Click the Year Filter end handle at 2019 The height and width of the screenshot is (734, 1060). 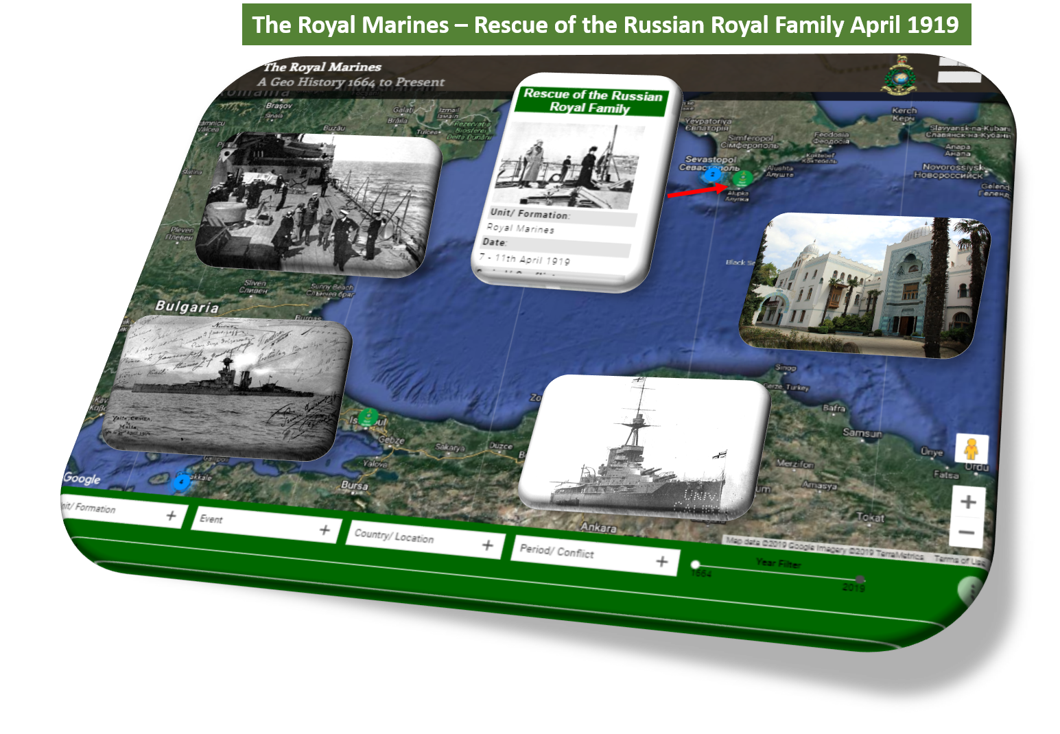pyautogui.click(x=860, y=580)
